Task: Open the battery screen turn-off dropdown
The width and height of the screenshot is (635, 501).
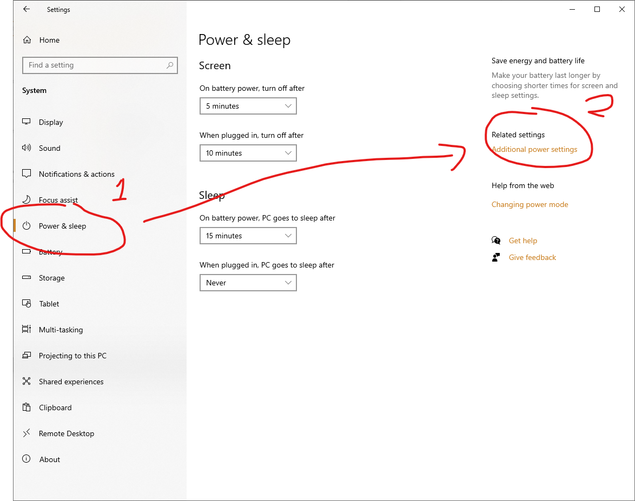Action: [x=248, y=106]
